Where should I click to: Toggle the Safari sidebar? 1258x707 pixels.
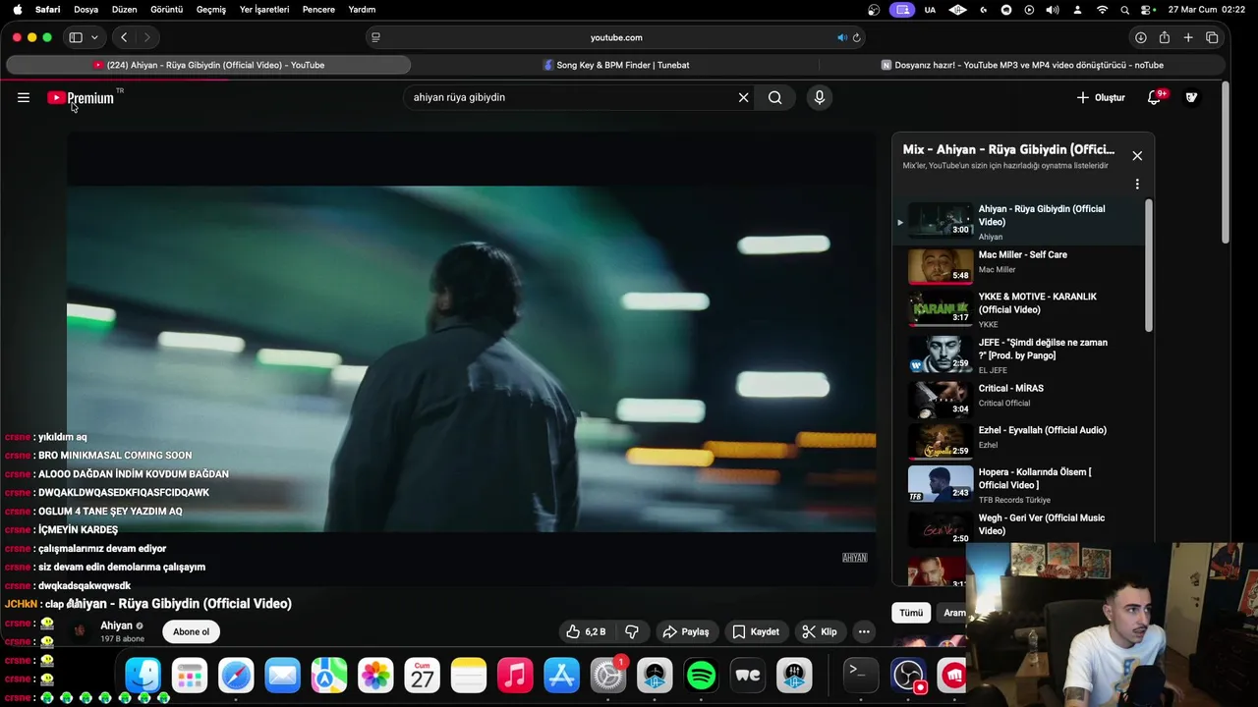tap(76, 37)
